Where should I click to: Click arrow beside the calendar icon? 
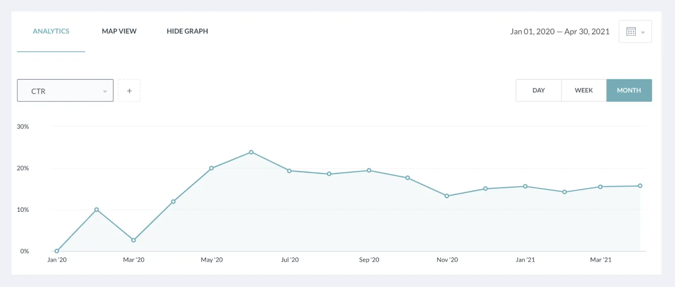pos(643,32)
